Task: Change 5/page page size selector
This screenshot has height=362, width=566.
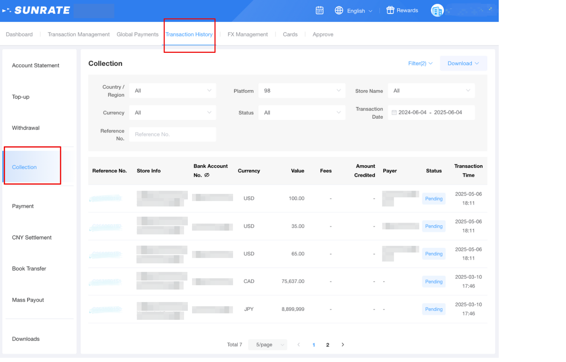Action: 268,345
